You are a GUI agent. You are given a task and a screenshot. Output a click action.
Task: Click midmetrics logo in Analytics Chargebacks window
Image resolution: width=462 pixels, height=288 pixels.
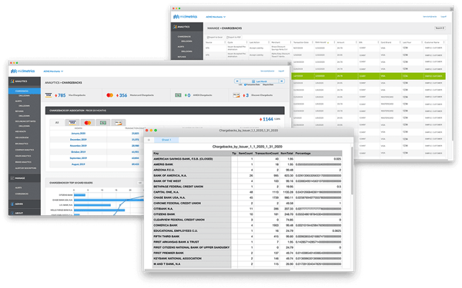click(x=22, y=71)
